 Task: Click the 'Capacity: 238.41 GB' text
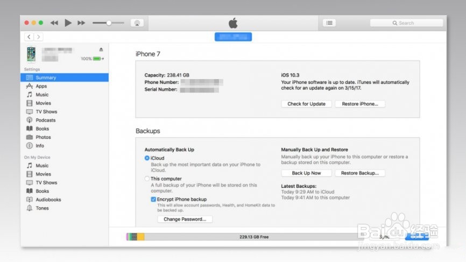coord(167,75)
